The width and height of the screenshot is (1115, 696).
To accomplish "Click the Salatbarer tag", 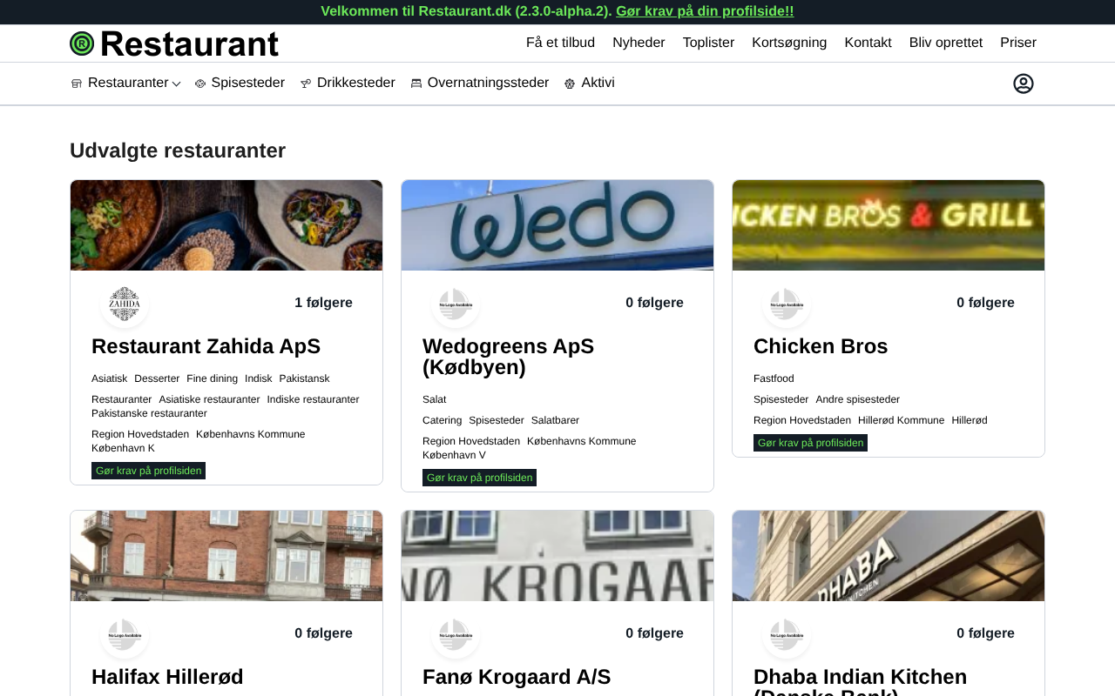I will click(555, 420).
